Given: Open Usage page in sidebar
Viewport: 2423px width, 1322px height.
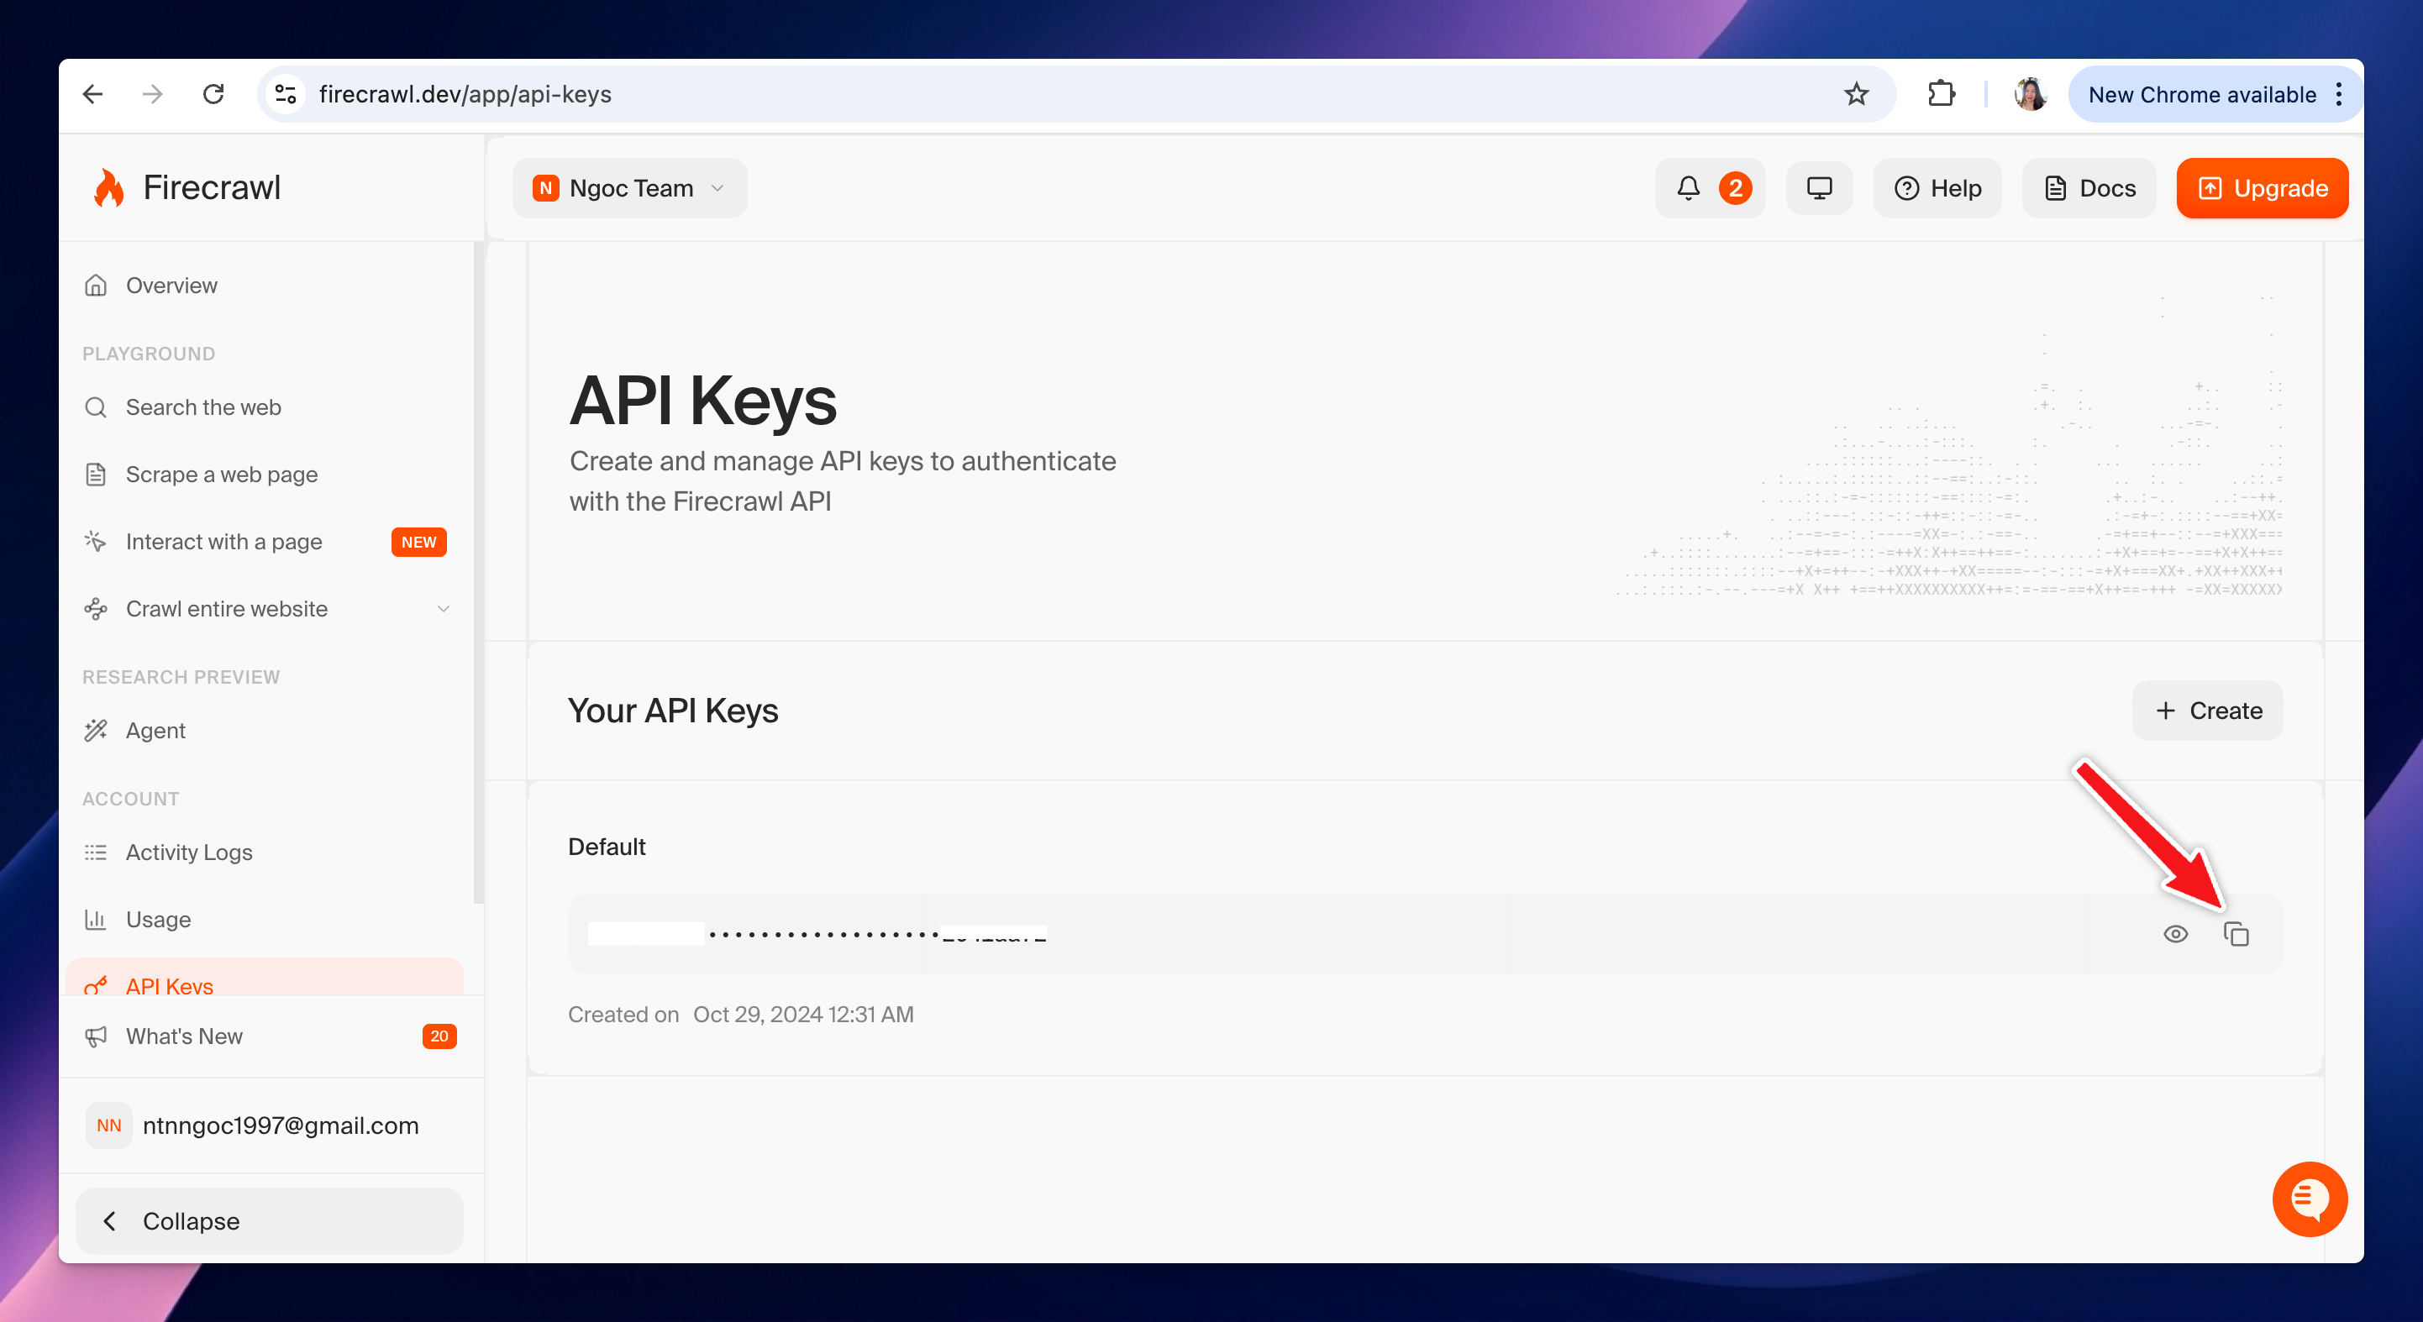Looking at the screenshot, I should coord(158,920).
